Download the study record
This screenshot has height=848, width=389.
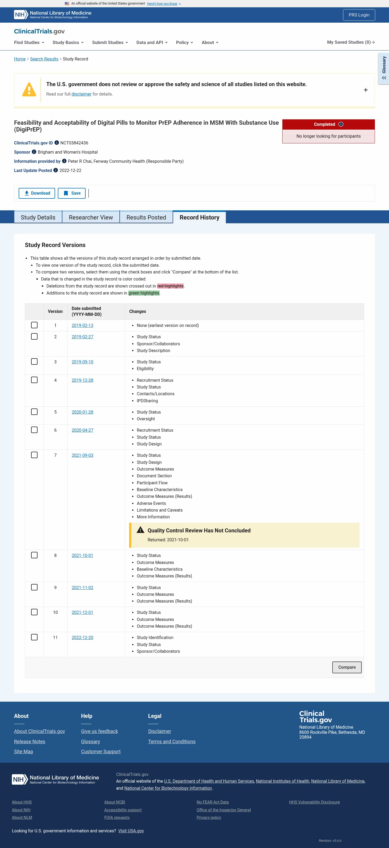click(37, 193)
